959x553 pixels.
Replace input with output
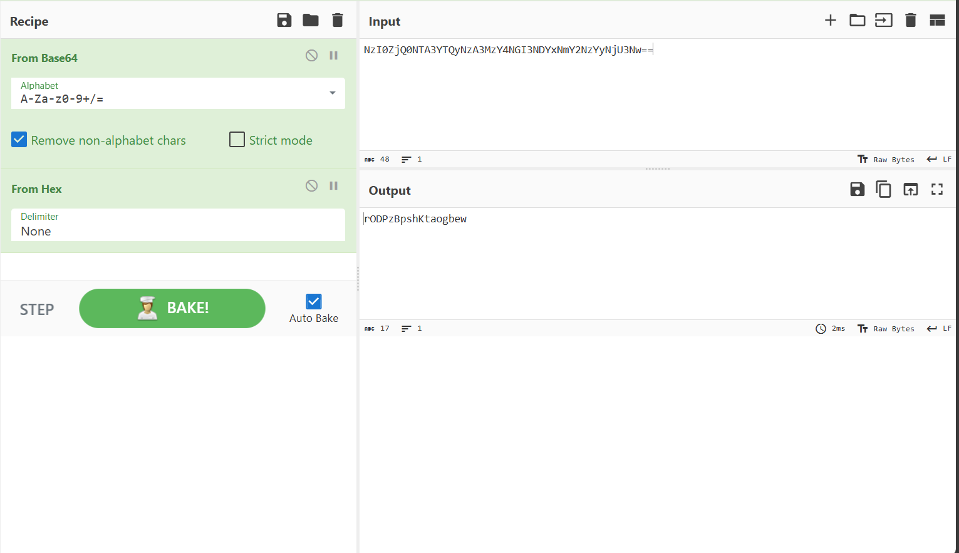pyautogui.click(x=910, y=189)
